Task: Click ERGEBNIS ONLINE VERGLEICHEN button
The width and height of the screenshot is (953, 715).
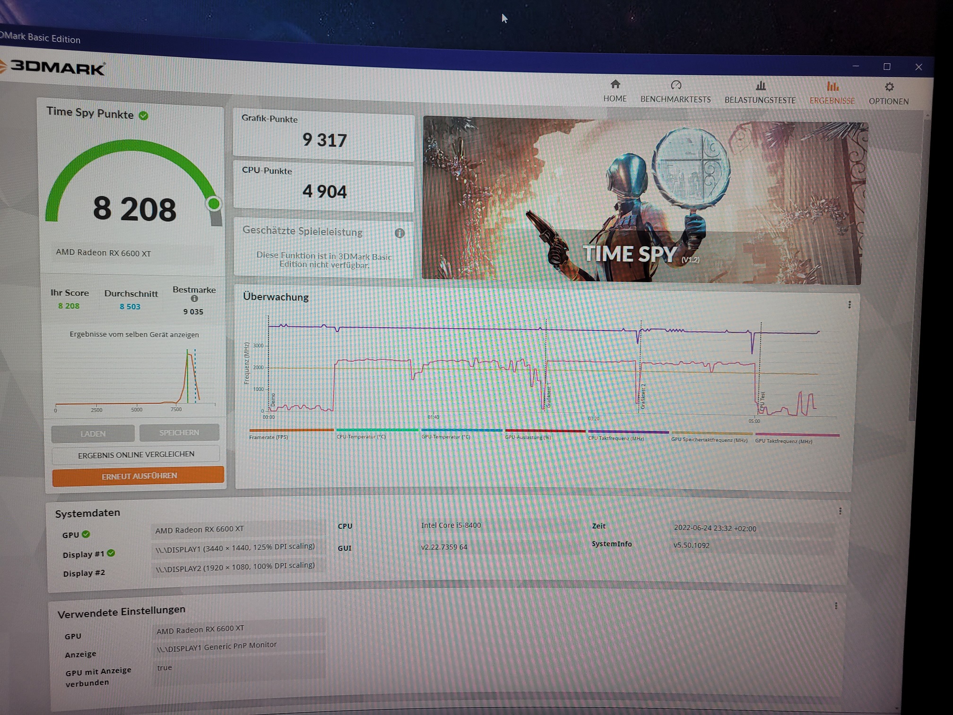Action: tap(136, 454)
